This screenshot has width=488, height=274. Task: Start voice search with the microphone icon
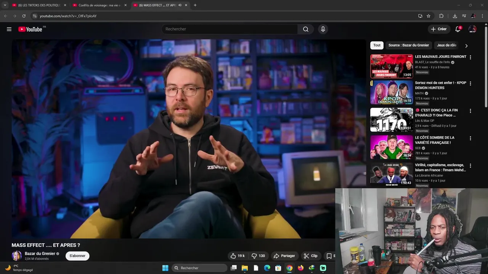323,29
